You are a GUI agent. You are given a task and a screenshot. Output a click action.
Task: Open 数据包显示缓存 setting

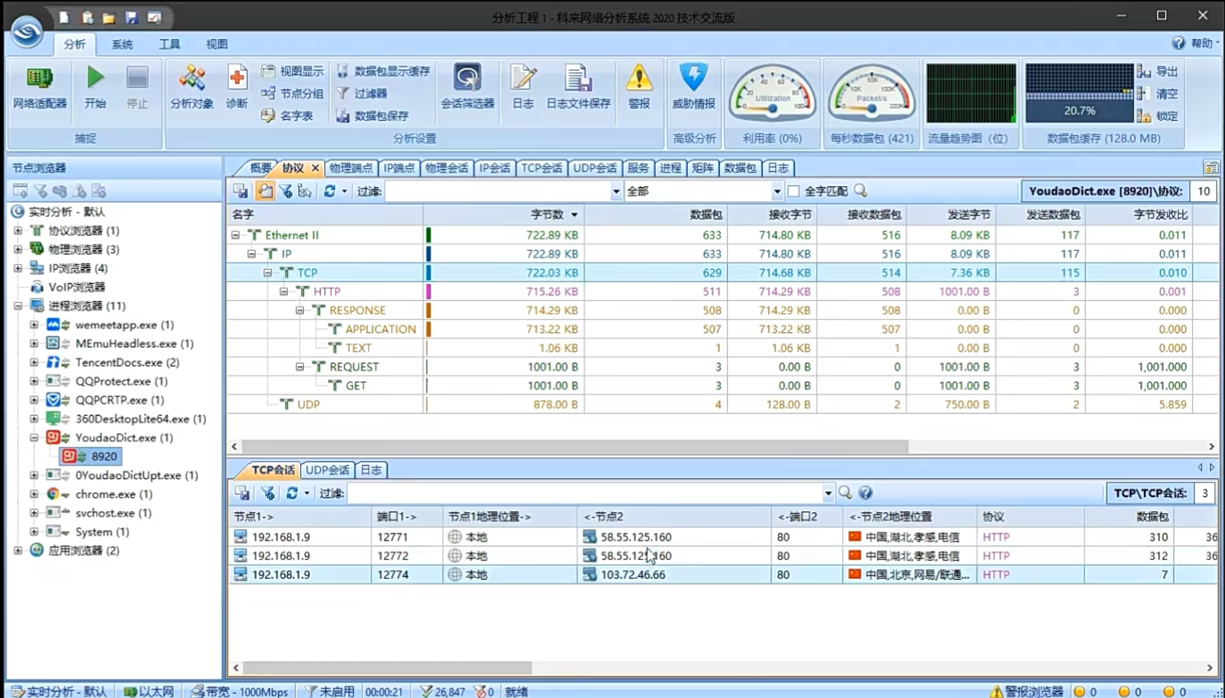(x=383, y=71)
